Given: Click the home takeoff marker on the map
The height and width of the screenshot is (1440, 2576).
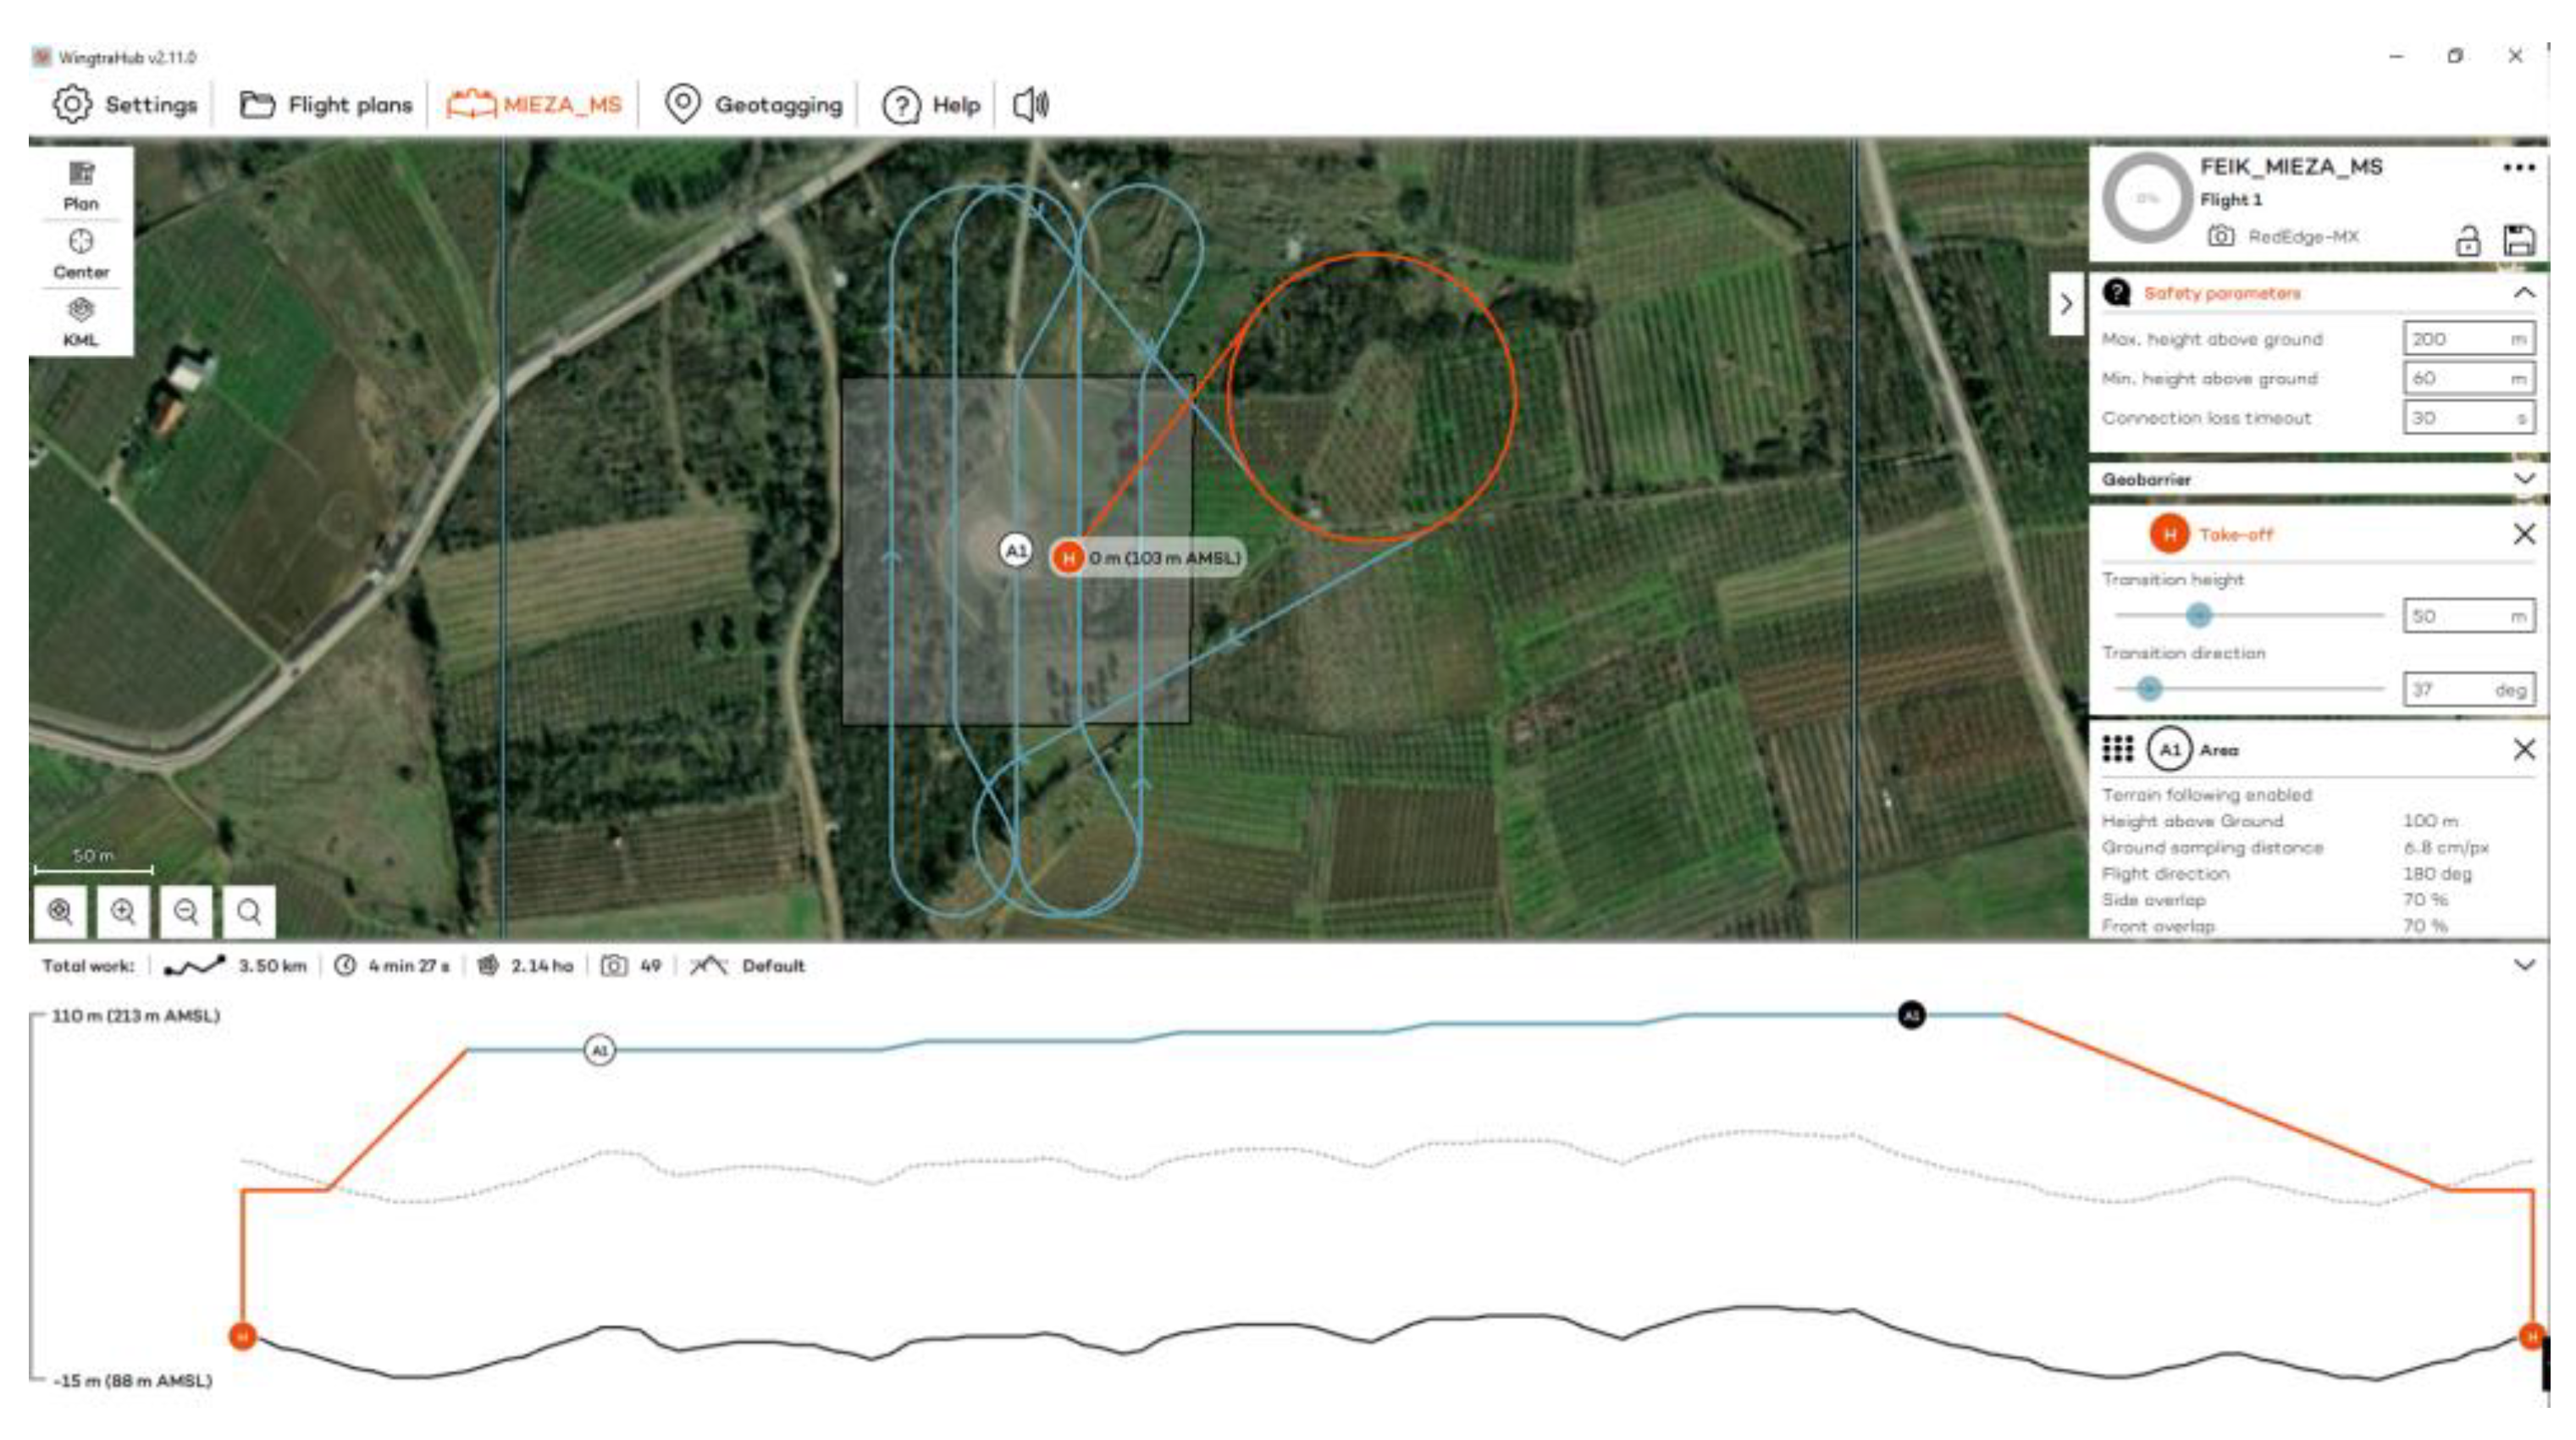Looking at the screenshot, I should pyautogui.click(x=1068, y=558).
